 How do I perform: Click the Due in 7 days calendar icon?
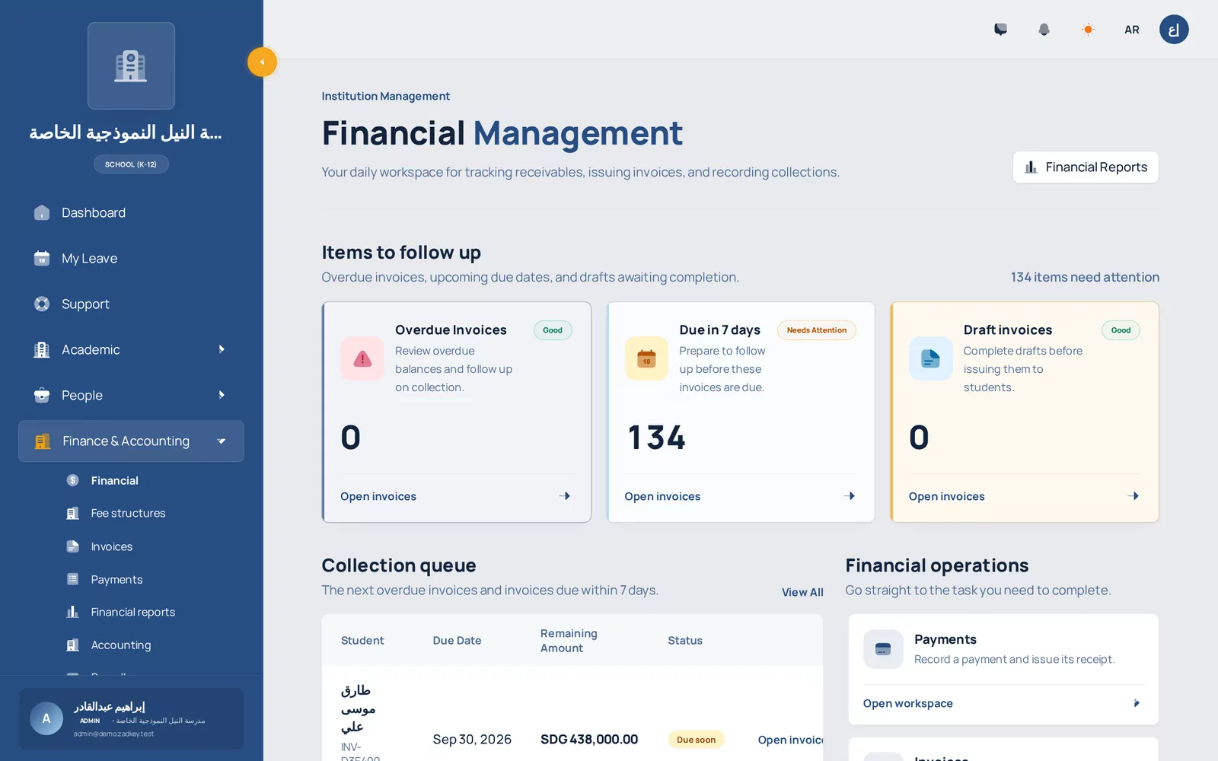646,358
